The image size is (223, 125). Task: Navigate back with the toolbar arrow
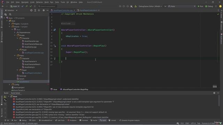pos(2,6)
